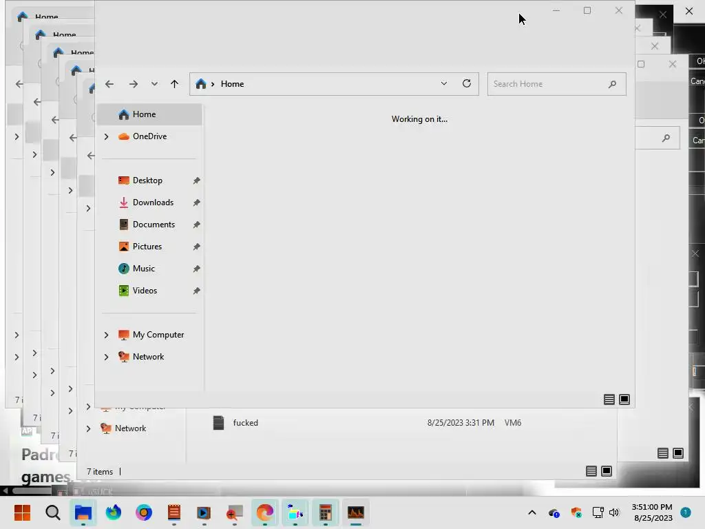
Task: Open the Music quick access folder
Action: pos(143,269)
